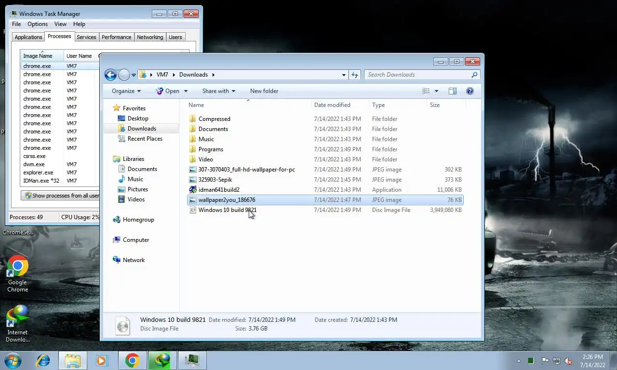This screenshot has width=617, height=370.
Task: Open the Share with menu
Action: coord(219,91)
